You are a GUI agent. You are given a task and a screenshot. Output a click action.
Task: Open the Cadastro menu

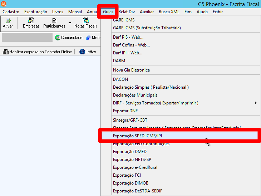click(x=11, y=12)
